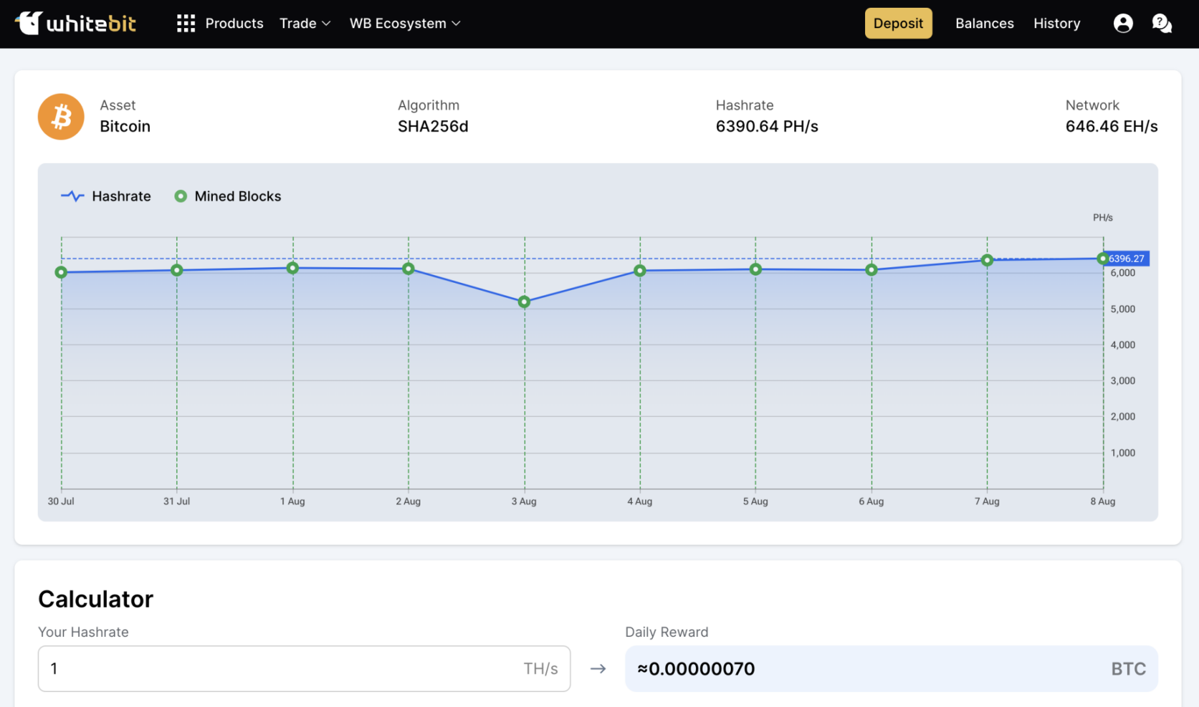Click the SHA256d algorithm text
1199x707 pixels.
click(x=433, y=126)
